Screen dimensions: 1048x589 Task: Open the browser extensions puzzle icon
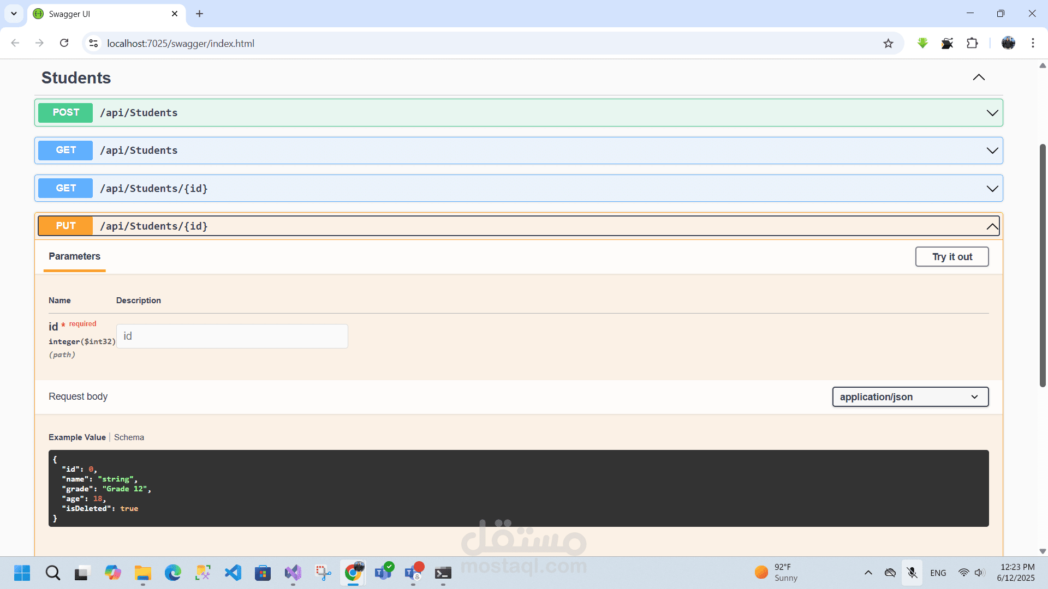972,43
